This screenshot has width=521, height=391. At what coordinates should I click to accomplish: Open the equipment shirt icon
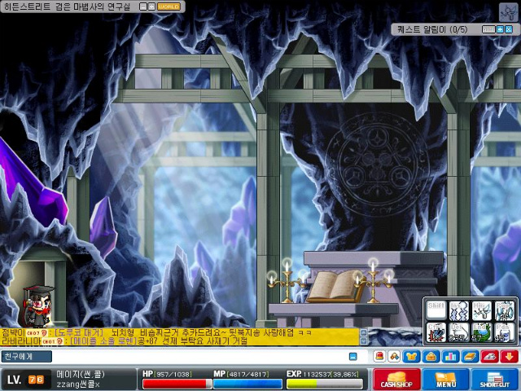click(412, 357)
